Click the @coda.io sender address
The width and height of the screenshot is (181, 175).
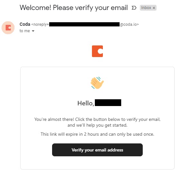(x=129, y=24)
